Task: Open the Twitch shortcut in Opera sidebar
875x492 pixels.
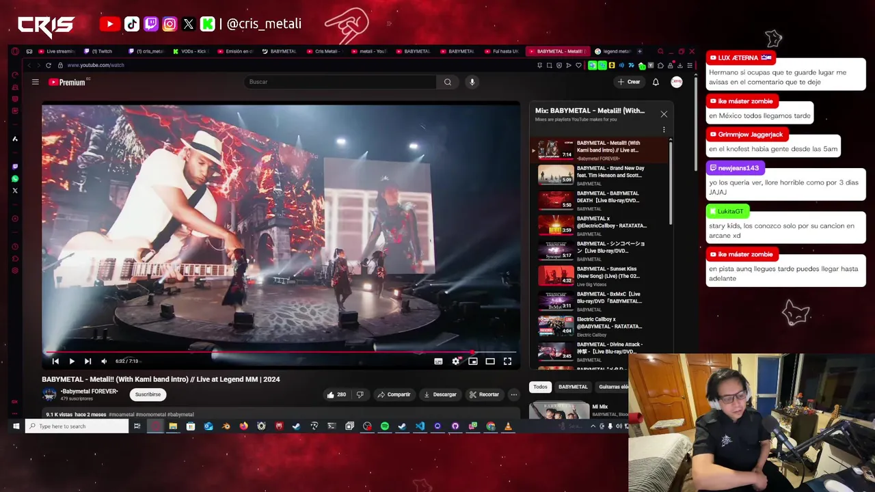Action: pyautogui.click(x=15, y=166)
